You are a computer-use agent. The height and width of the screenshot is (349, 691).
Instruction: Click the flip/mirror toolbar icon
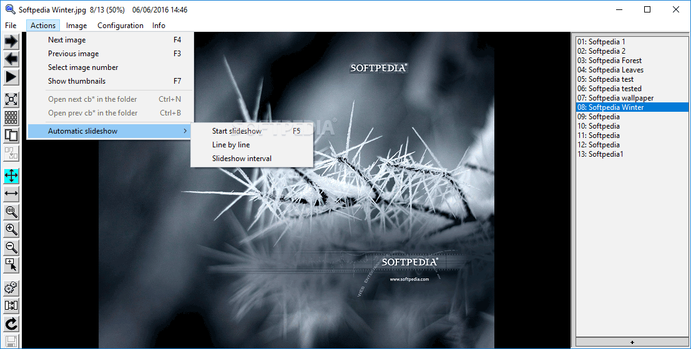11,305
